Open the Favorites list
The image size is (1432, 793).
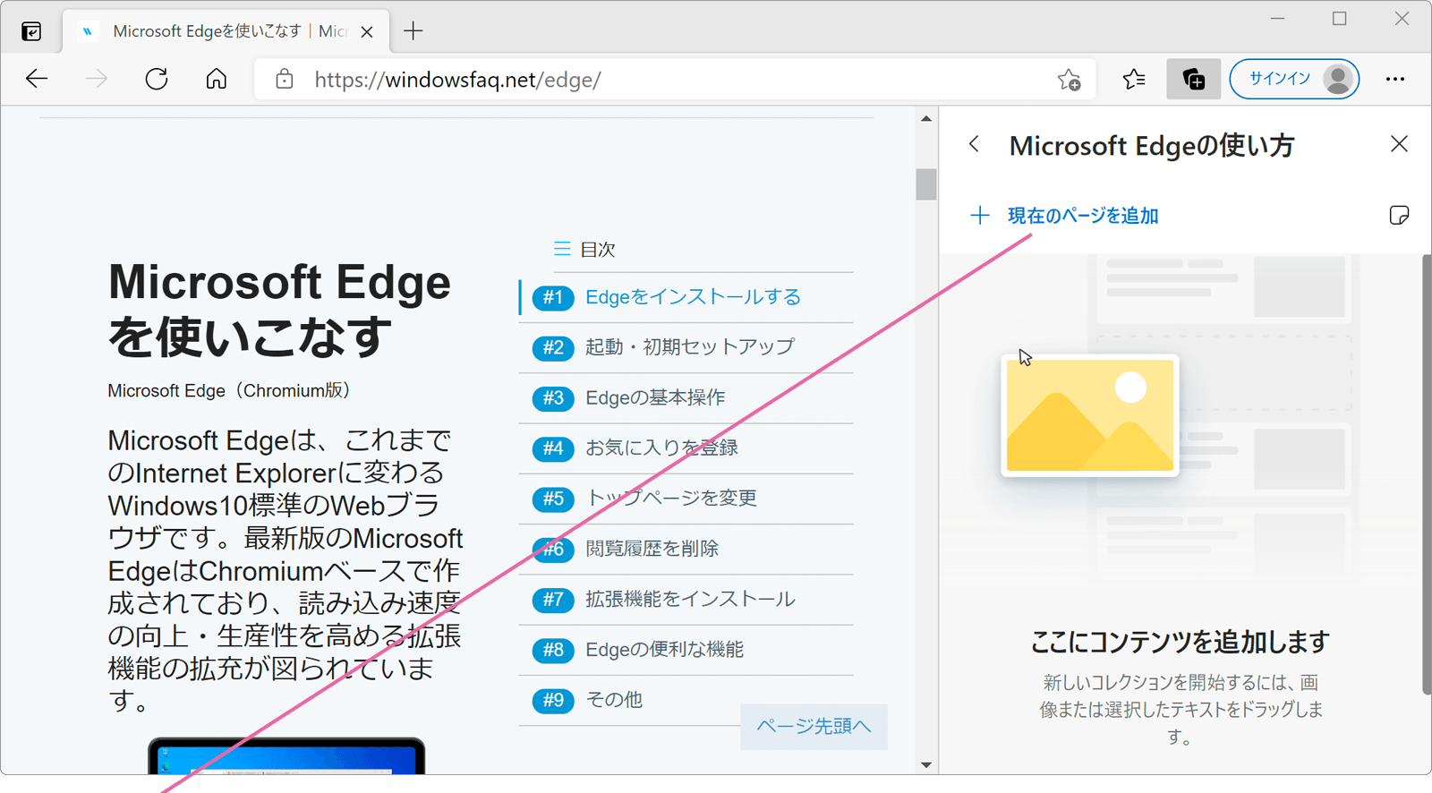pos(1134,80)
